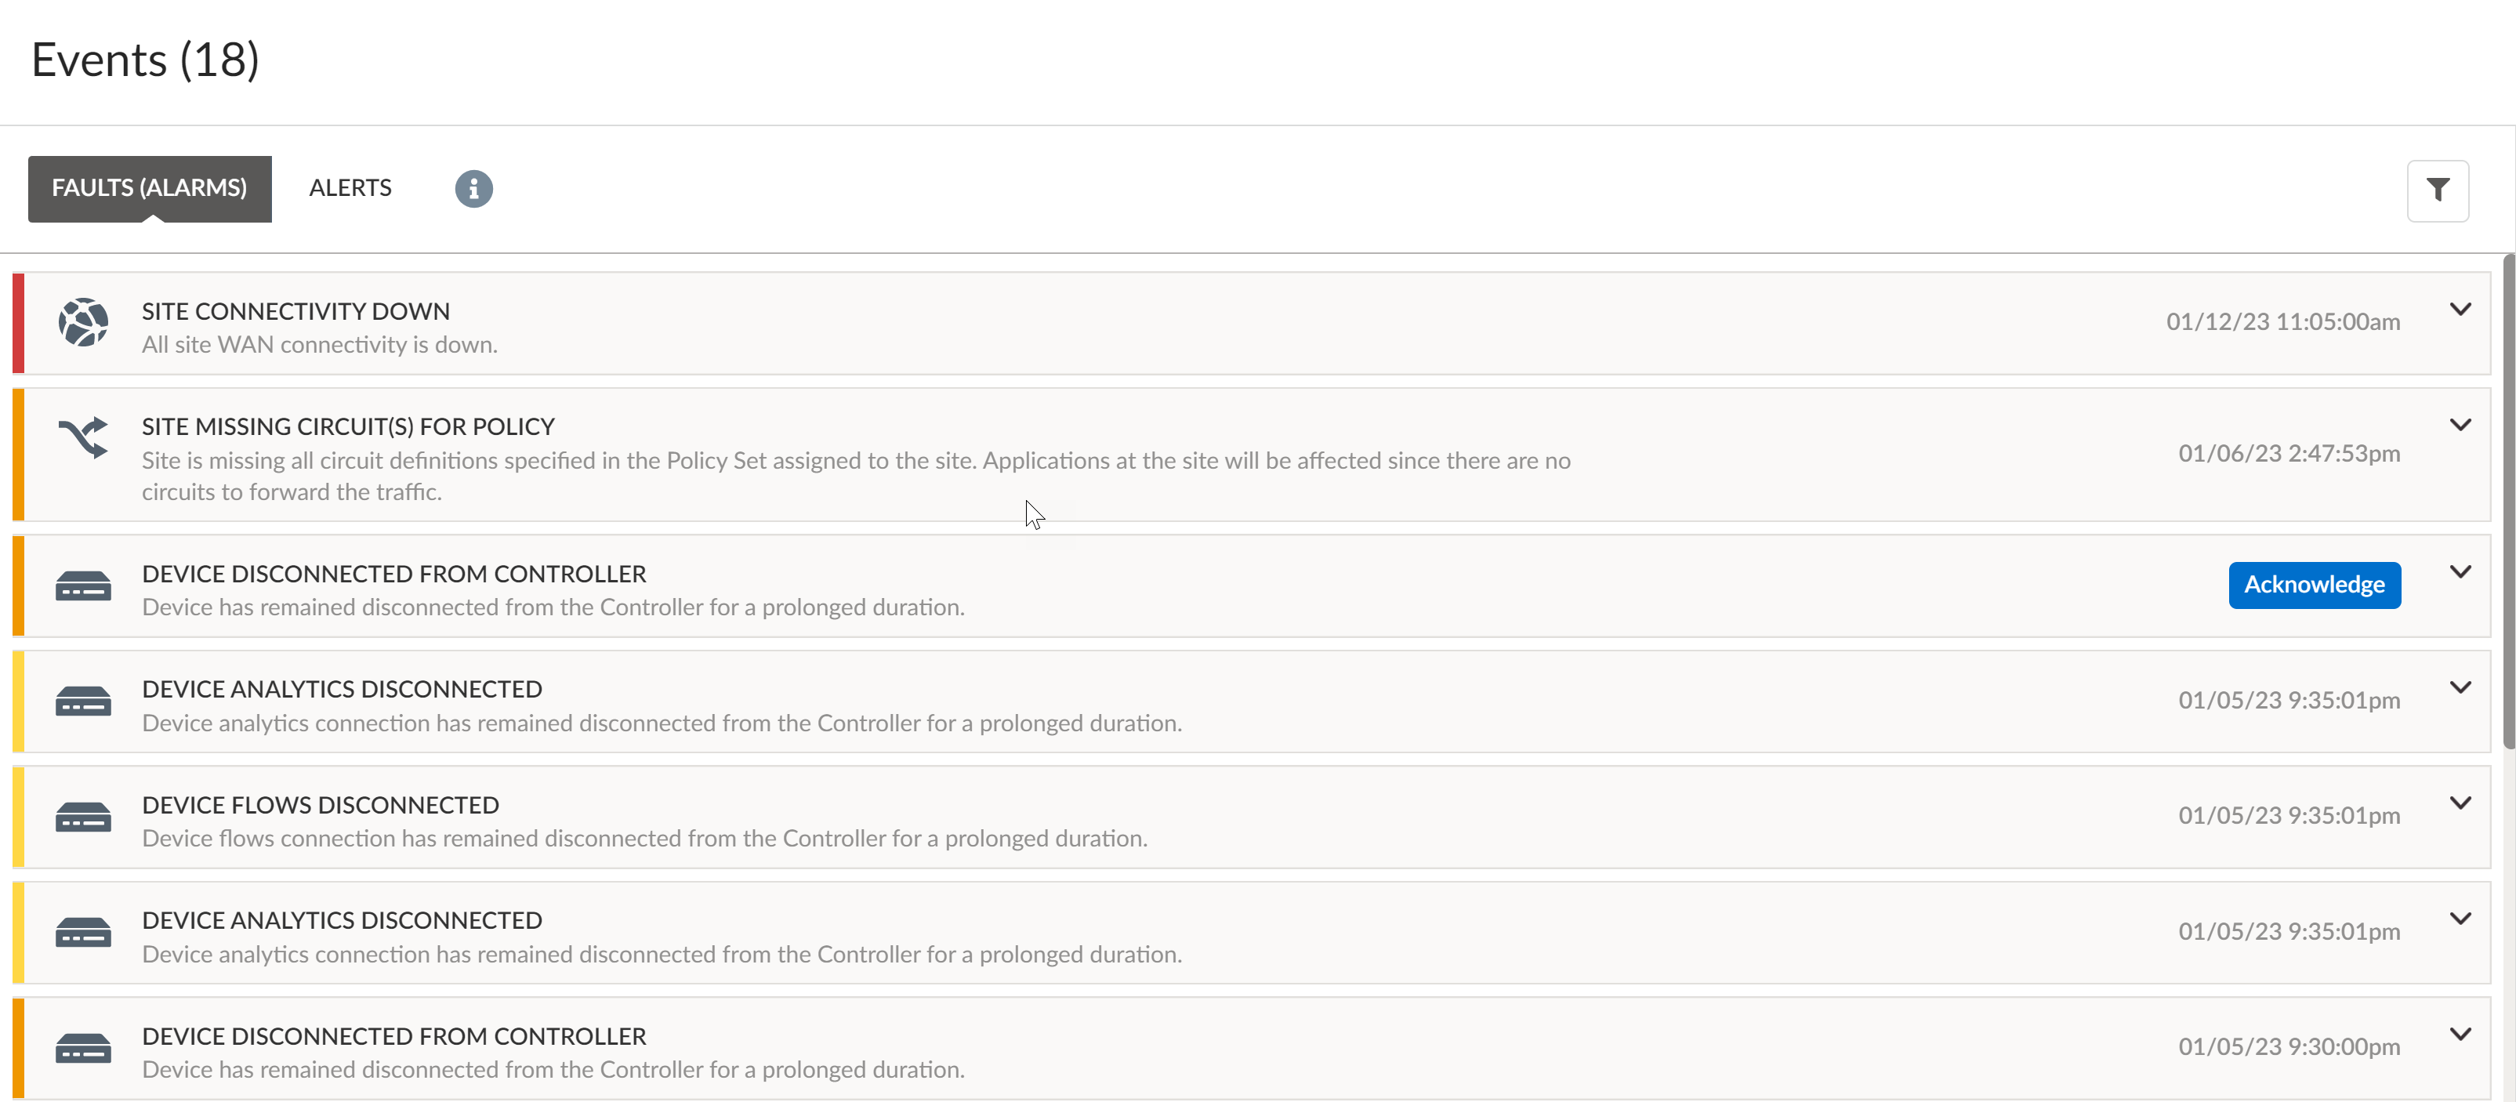Click device icon of Device Flows Disconnected
2516x1102 pixels.
[83, 817]
